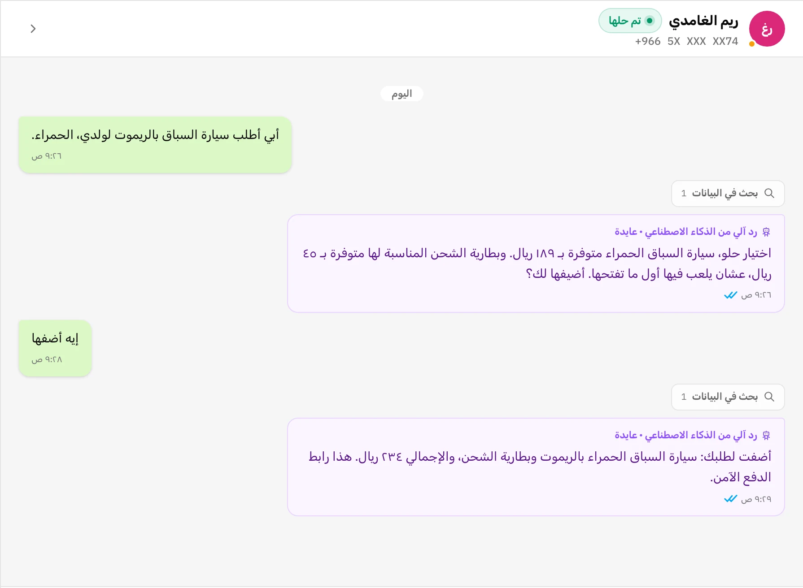Click the contact name ريم الغامدي
Screen dimensions: 803x588
pos(703,21)
